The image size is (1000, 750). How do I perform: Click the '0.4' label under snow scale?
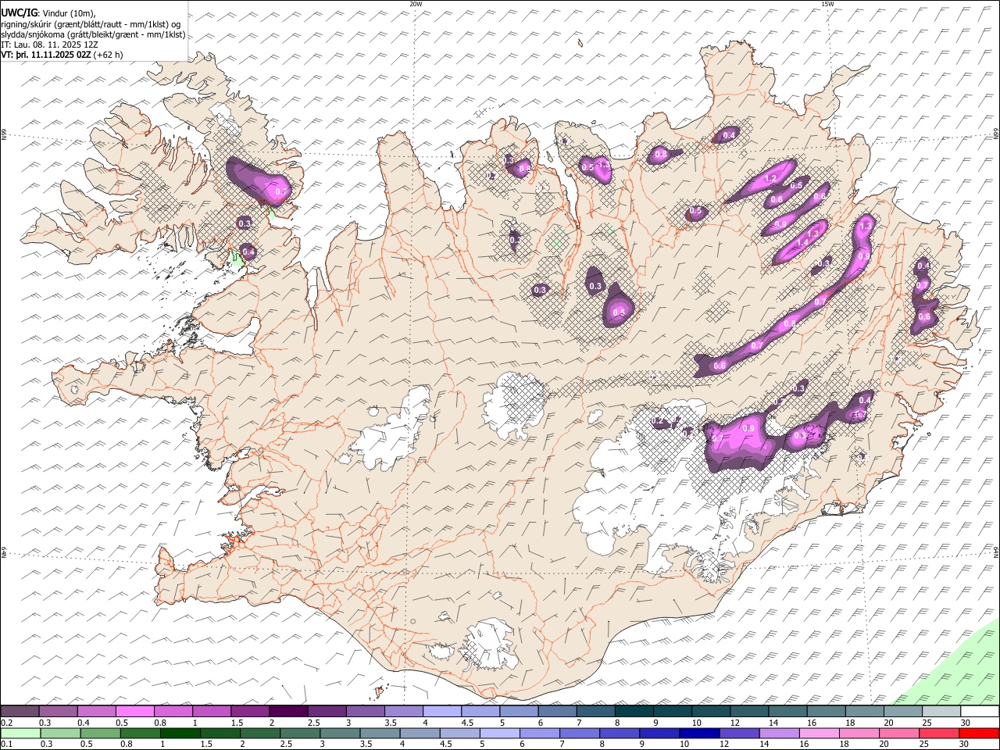pos(84,723)
